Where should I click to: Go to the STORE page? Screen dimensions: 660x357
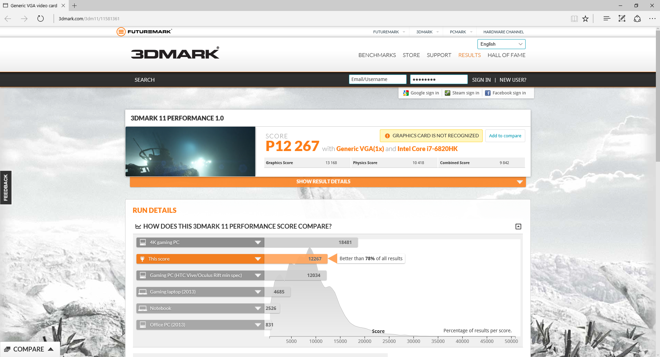411,55
